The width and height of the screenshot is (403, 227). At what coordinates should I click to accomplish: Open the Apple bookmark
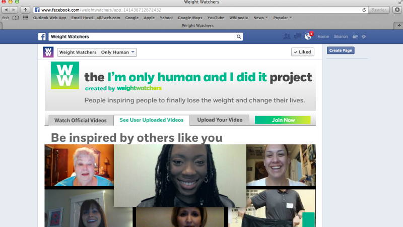149,18
